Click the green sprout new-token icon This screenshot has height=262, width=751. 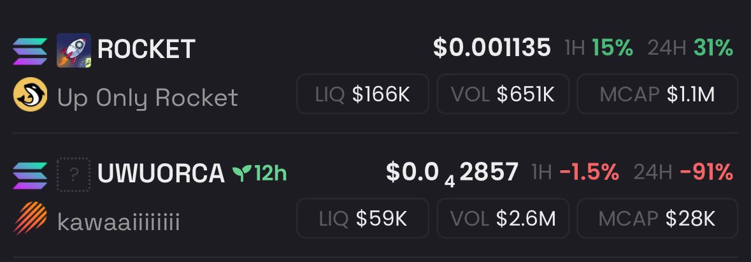[241, 173]
